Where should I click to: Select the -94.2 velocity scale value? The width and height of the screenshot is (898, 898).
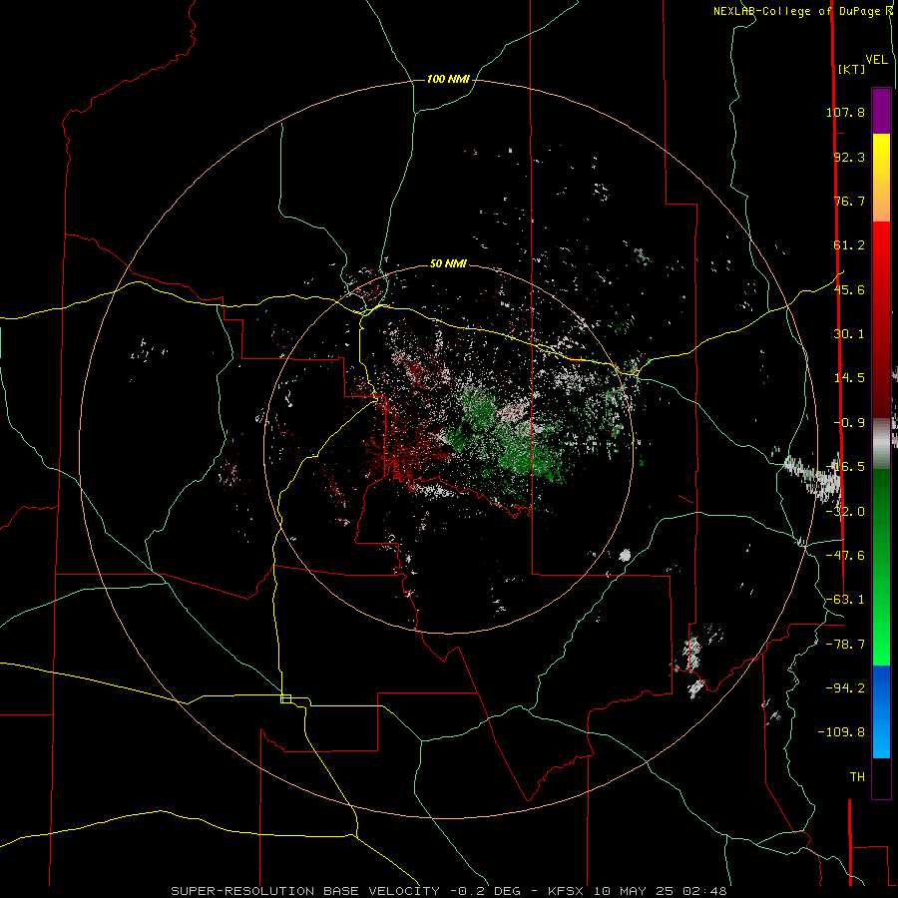click(x=845, y=688)
